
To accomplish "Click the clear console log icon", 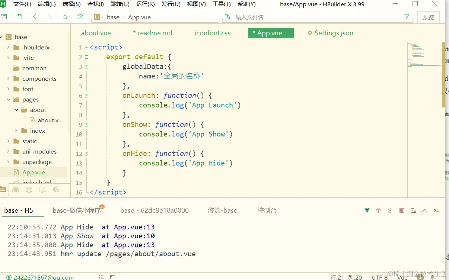I will click(436, 210).
